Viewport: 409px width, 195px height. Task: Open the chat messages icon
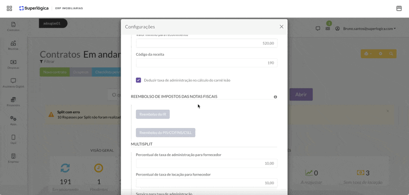pyautogui.click(x=317, y=29)
